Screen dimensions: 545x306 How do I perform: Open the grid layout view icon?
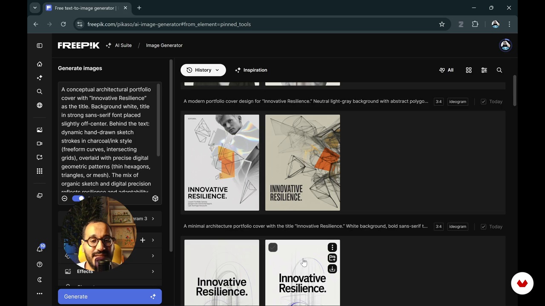pos(469,70)
